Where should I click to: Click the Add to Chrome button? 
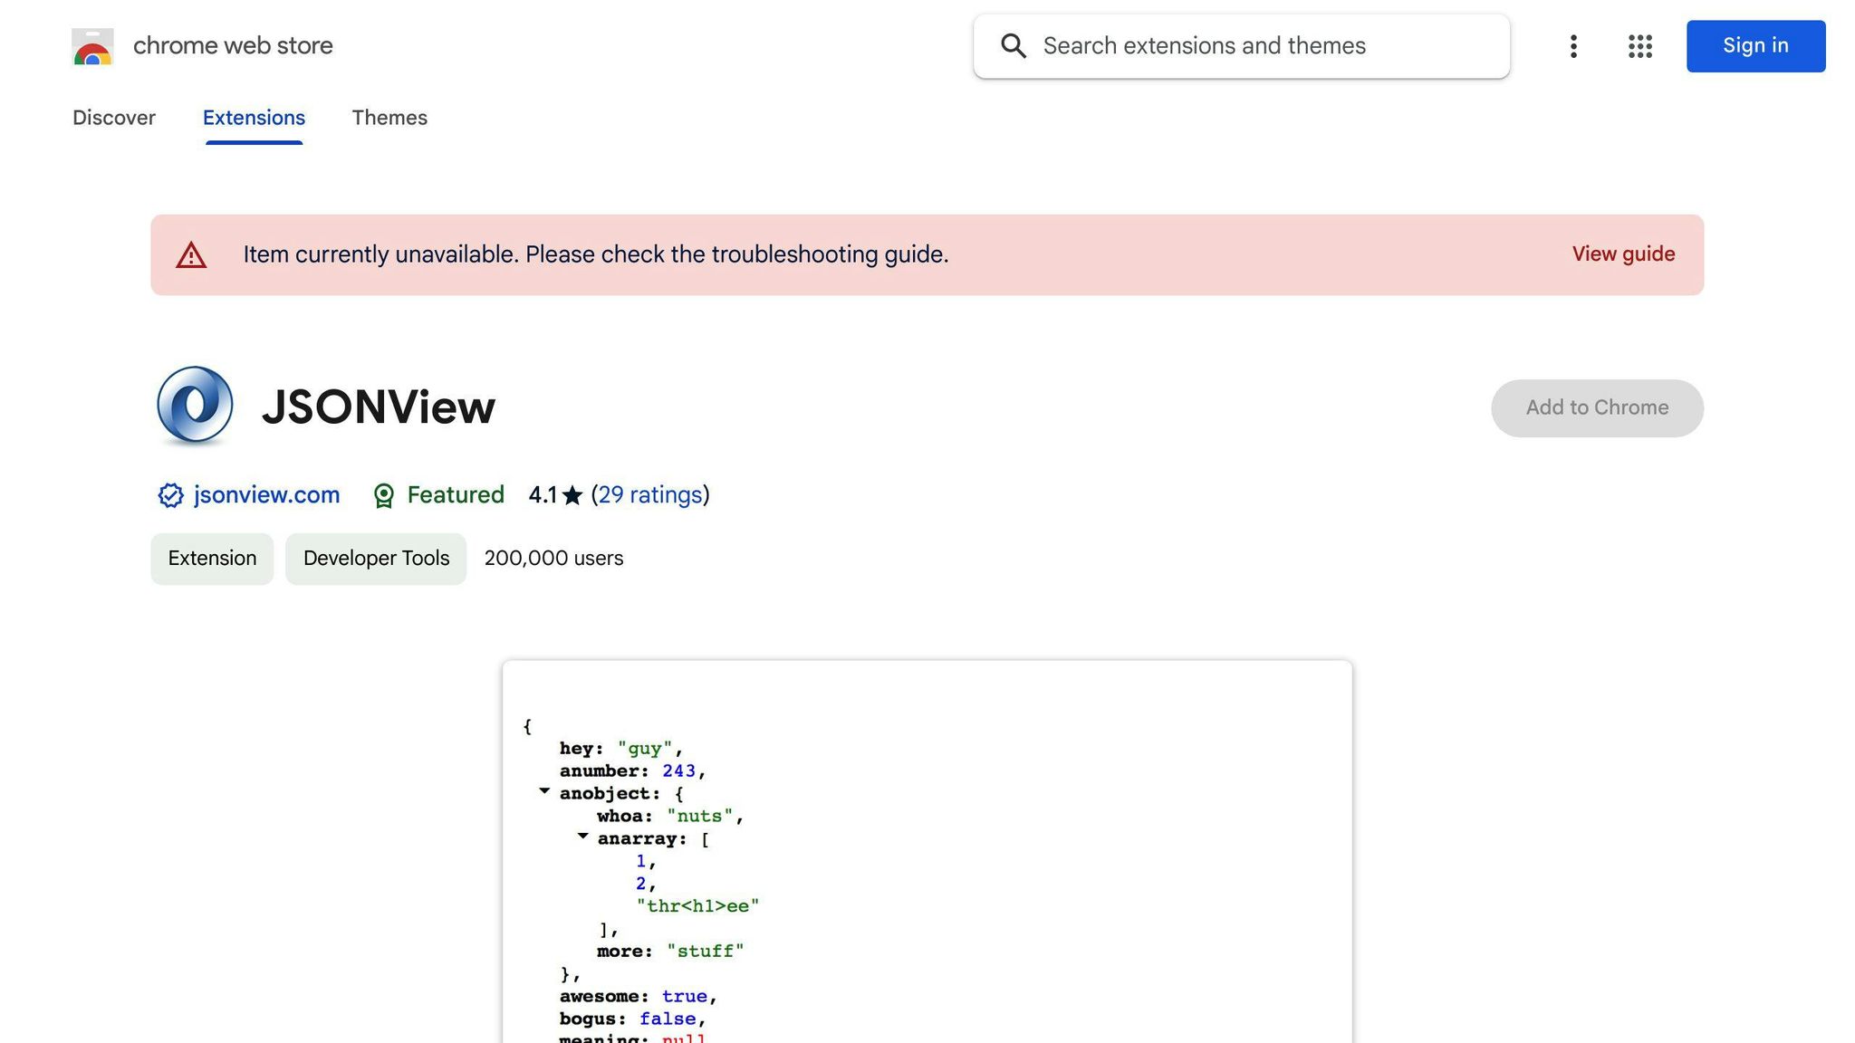(1597, 407)
